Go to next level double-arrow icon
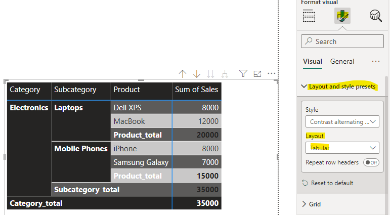The image size is (390, 215). [x=210, y=74]
